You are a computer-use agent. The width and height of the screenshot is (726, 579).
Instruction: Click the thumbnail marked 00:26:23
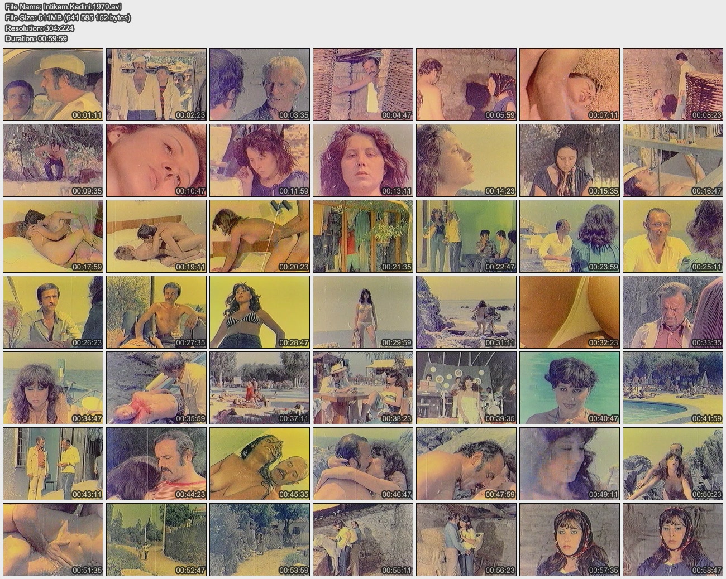point(53,312)
